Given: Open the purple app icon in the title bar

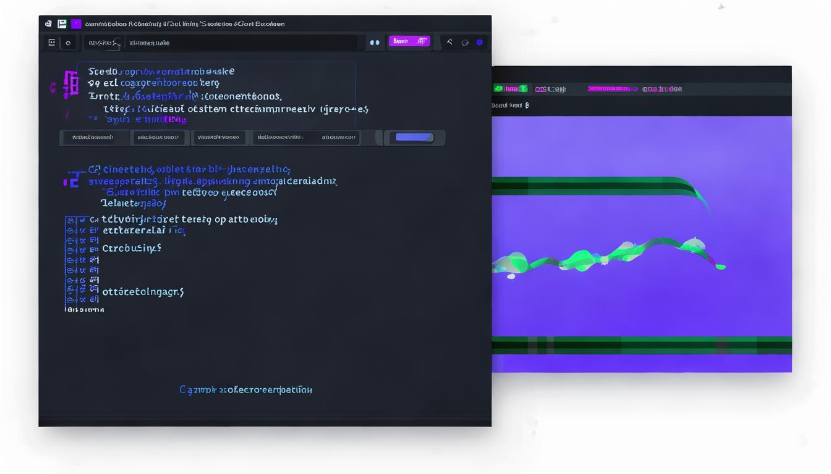Looking at the screenshot, I should [77, 23].
